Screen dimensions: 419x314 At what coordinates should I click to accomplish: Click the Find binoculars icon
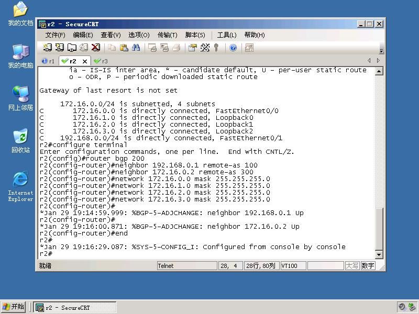point(136,48)
